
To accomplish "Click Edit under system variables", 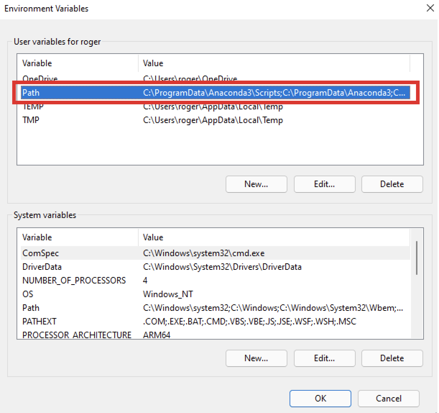I will [x=324, y=358].
